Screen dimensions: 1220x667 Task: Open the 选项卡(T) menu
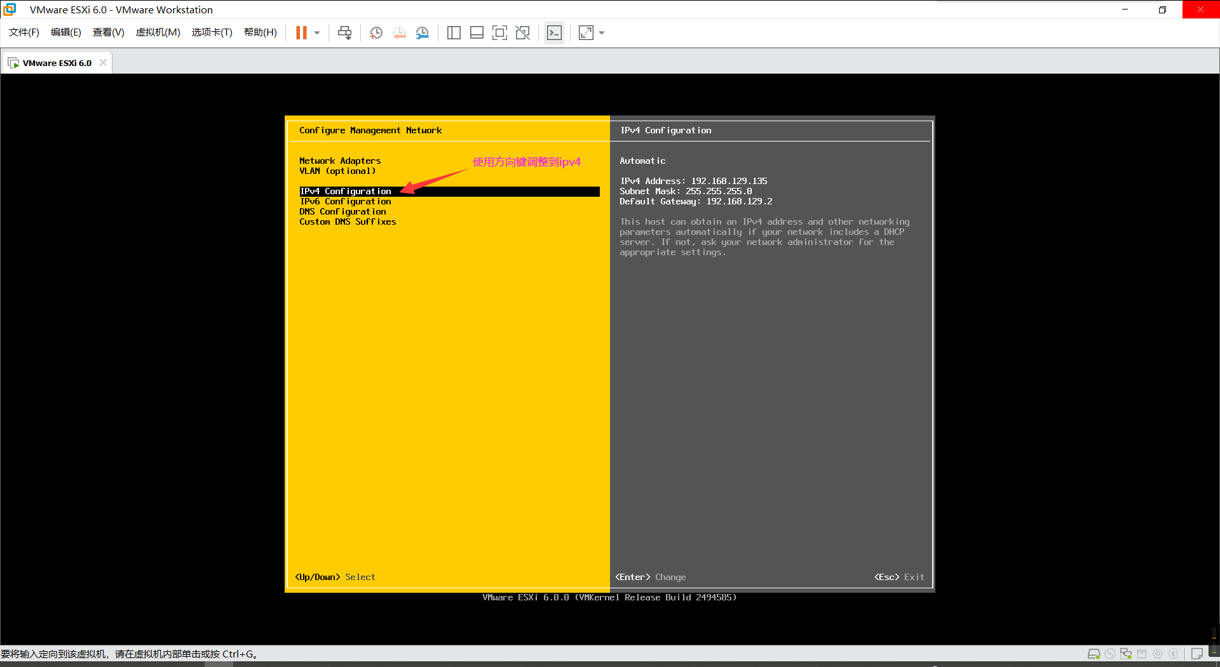[212, 32]
